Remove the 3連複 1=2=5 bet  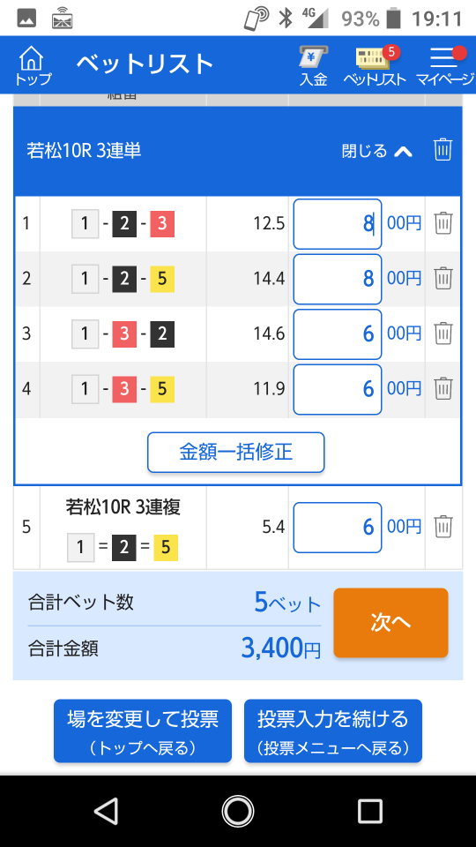tap(443, 527)
